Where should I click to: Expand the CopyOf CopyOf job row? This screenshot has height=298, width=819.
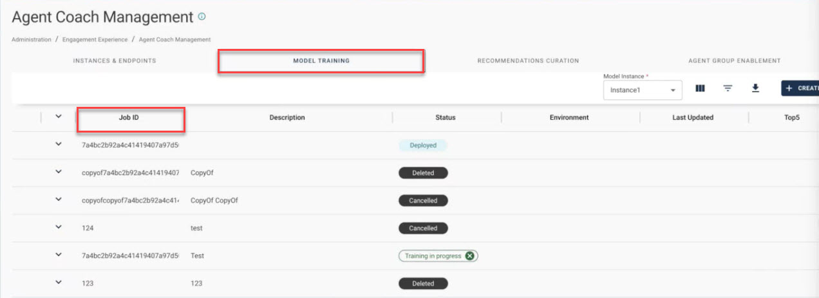tap(59, 200)
